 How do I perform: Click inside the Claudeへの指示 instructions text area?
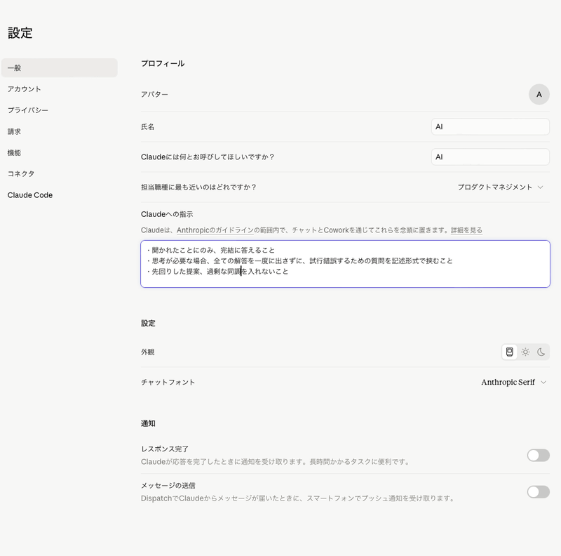click(345, 264)
